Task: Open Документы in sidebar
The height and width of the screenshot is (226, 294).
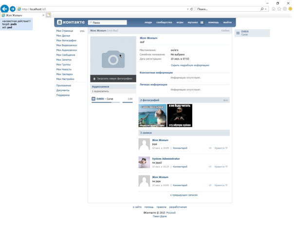Action: pos(63,91)
